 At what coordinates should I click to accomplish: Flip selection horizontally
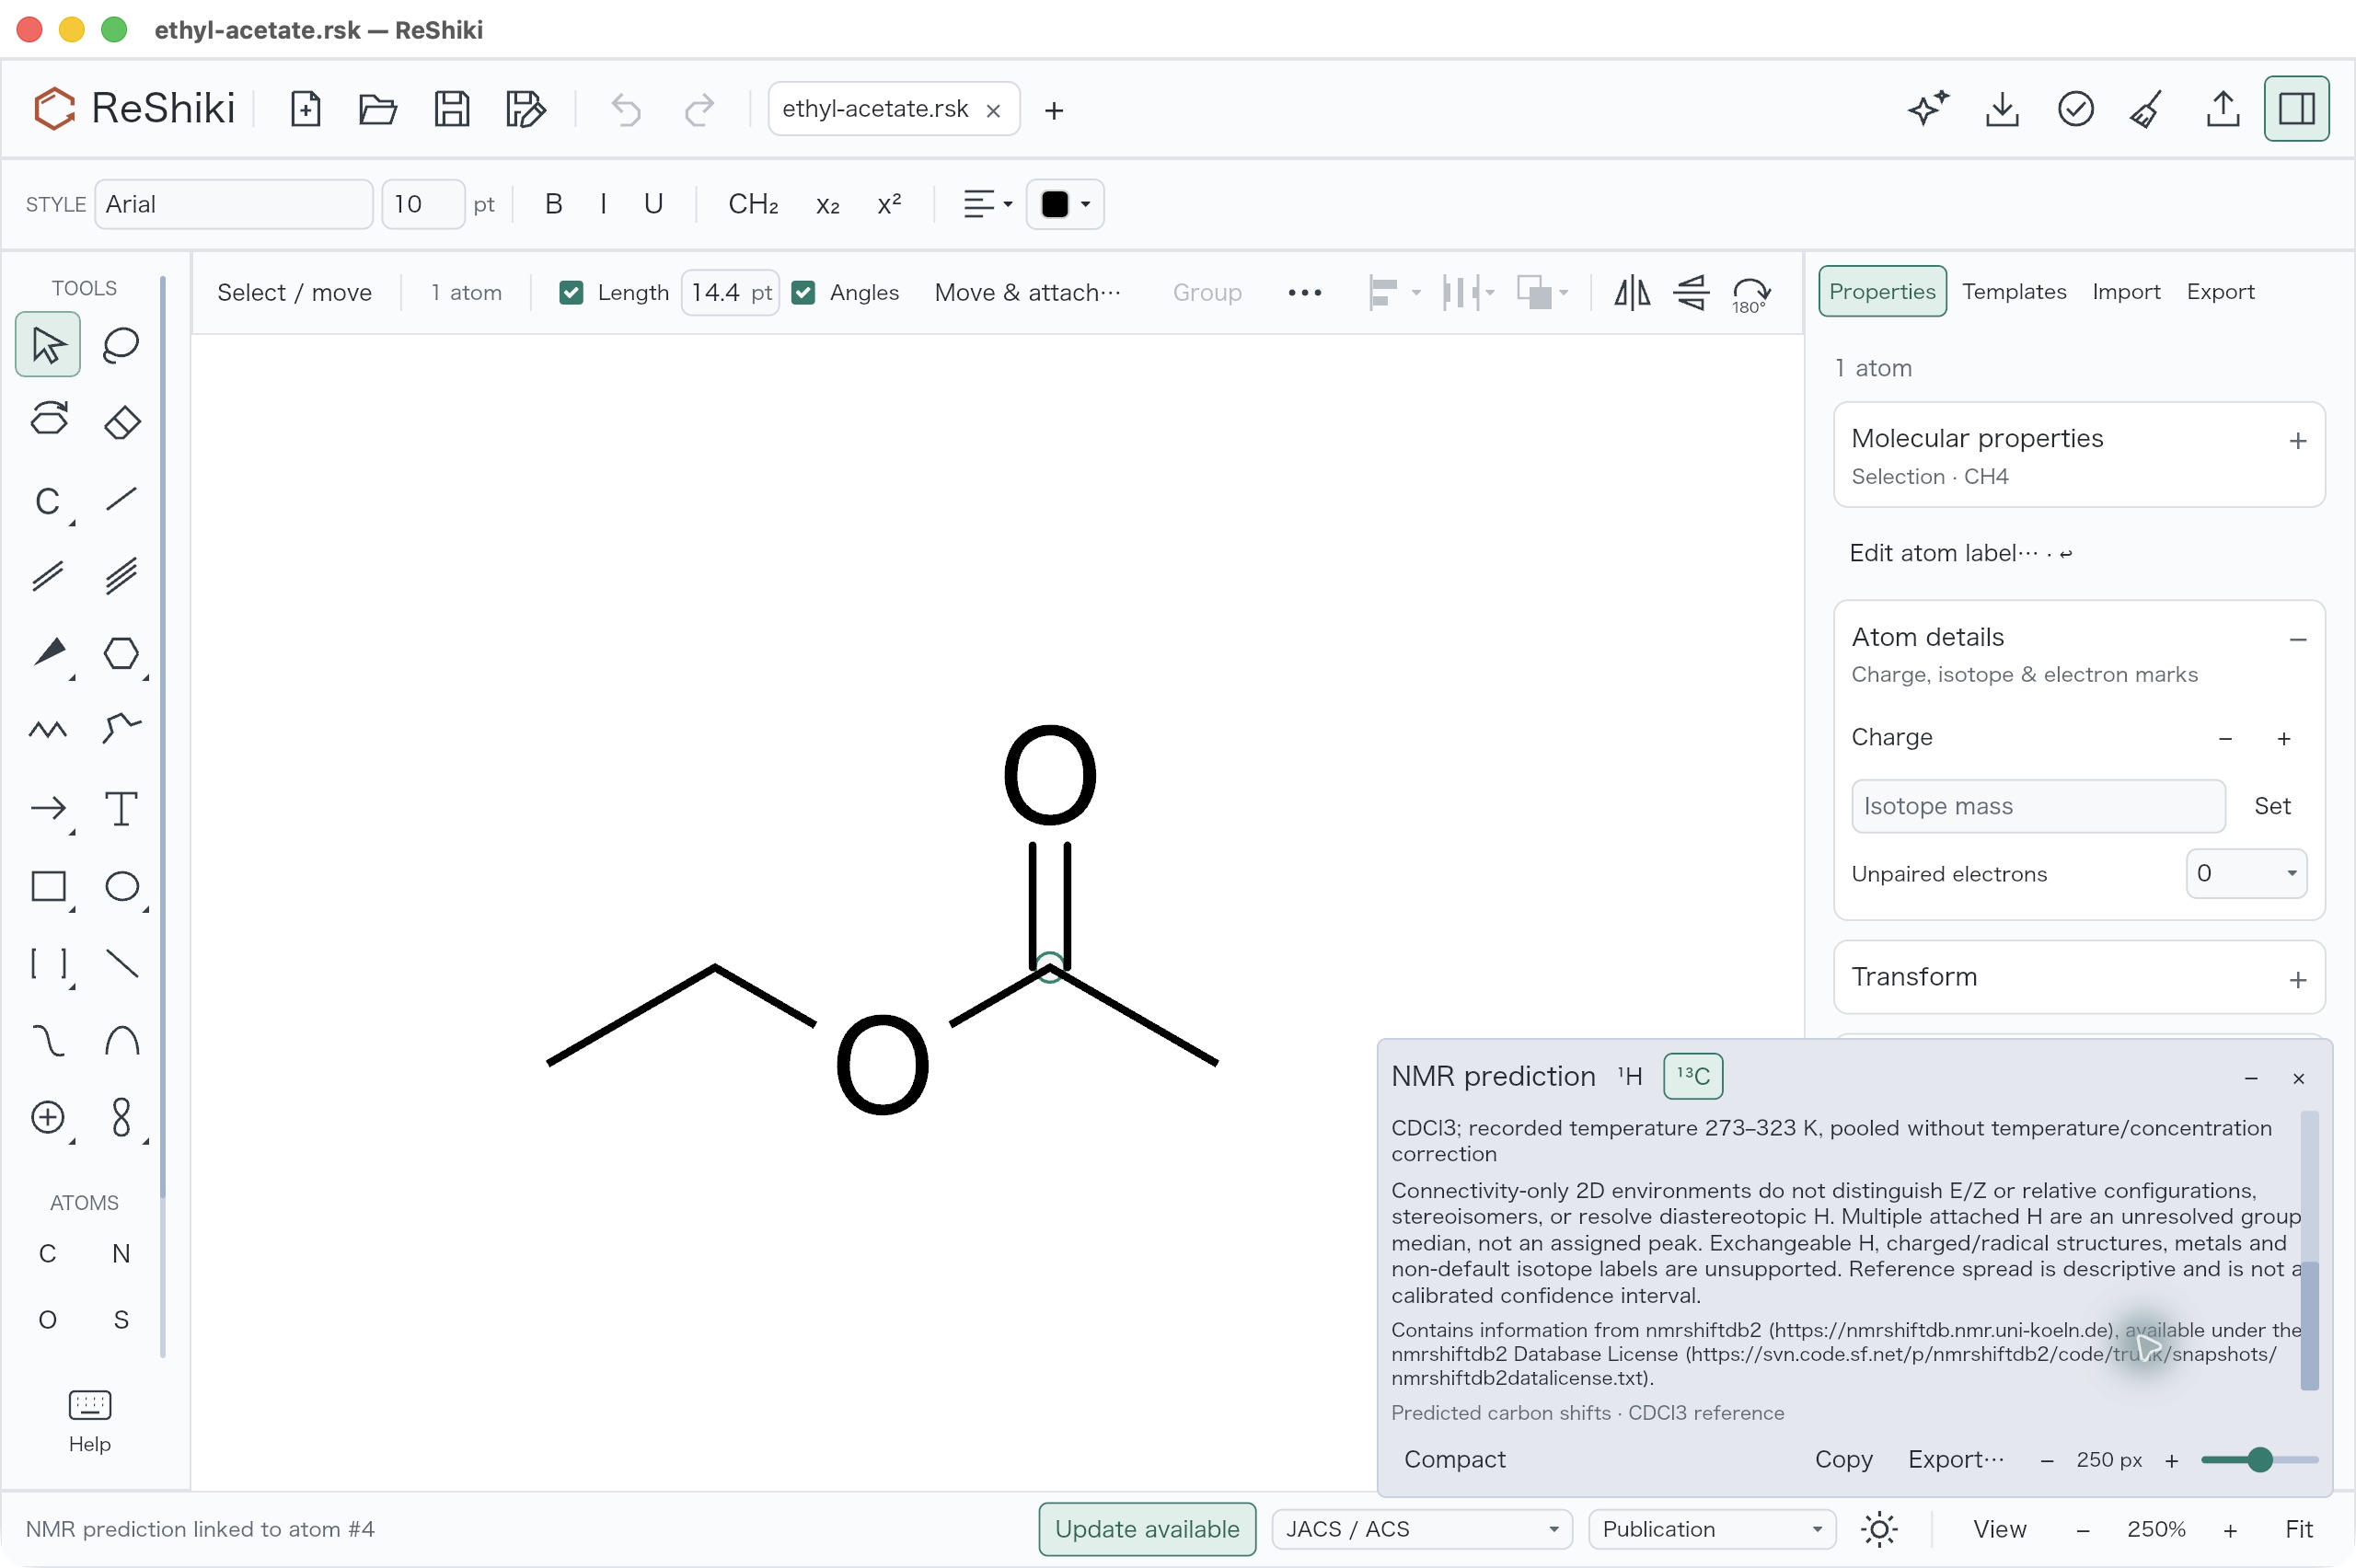click(1632, 293)
